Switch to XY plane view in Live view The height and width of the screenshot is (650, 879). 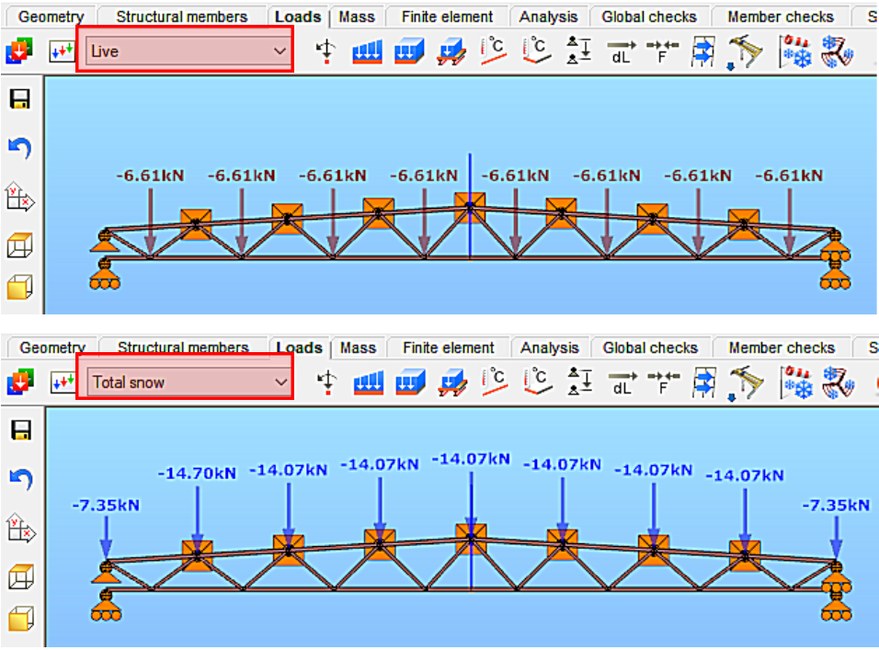tap(20, 197)
